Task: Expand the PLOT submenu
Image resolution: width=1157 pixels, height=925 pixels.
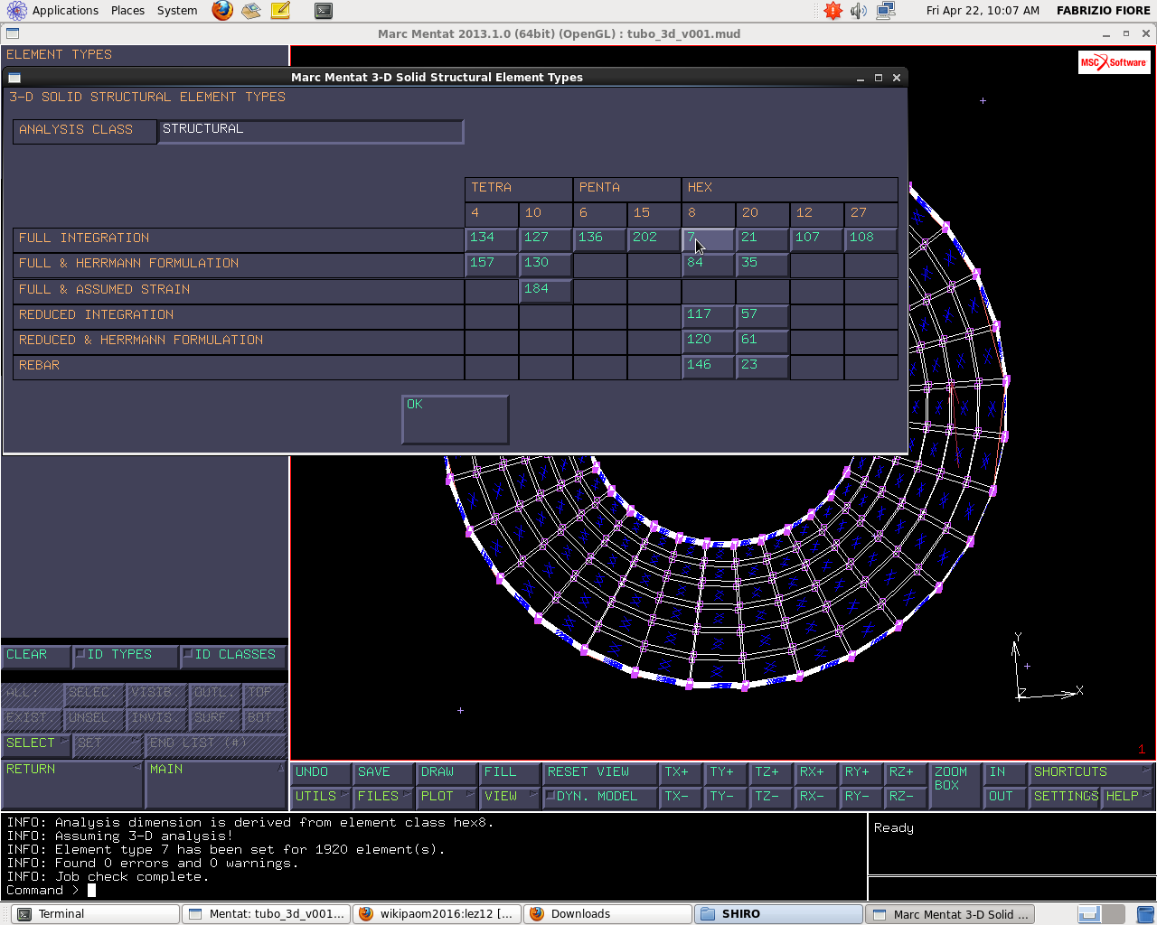Action: [x=447, y=797]
